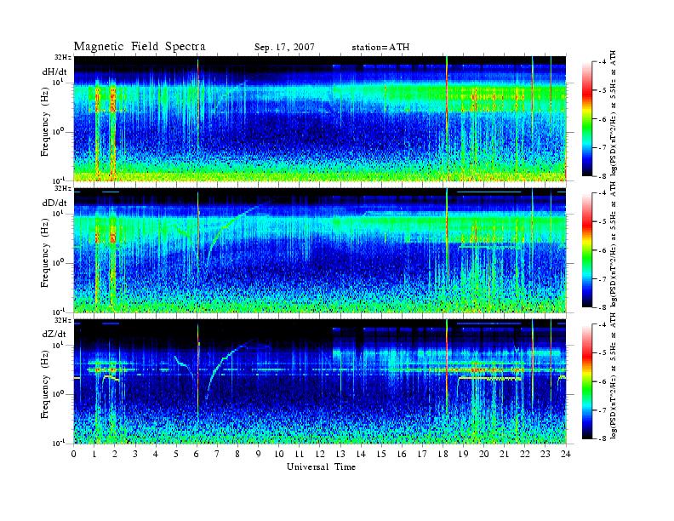Click the "dH/dt" panel label
674x521 pixels.
(54, 72)
